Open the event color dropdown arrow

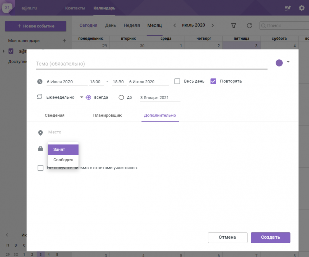point(288,62)
